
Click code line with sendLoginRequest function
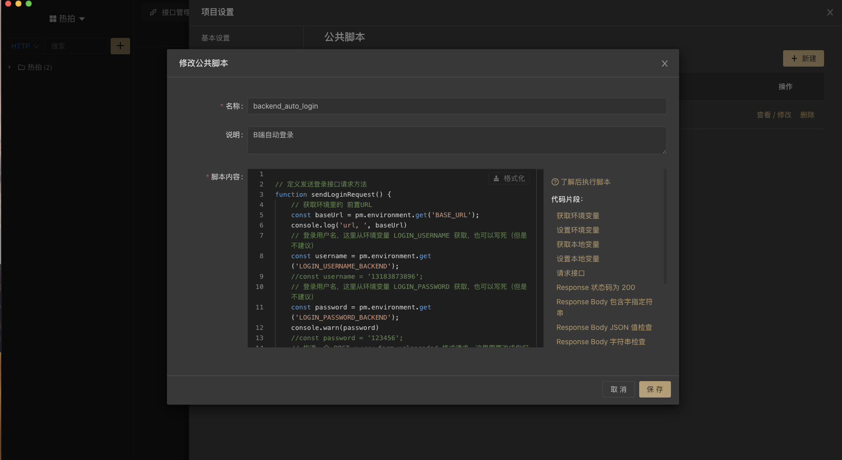(x=333, y=195)
